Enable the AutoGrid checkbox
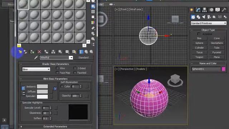Image resolution: width=229 pixels, height=129 pixels. [199, 34]
